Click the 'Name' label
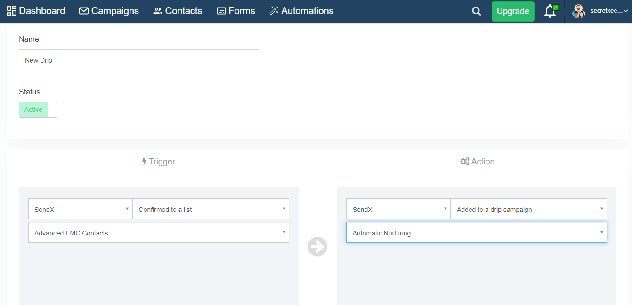Screen dimensions: 632x305 coord(29,39)
